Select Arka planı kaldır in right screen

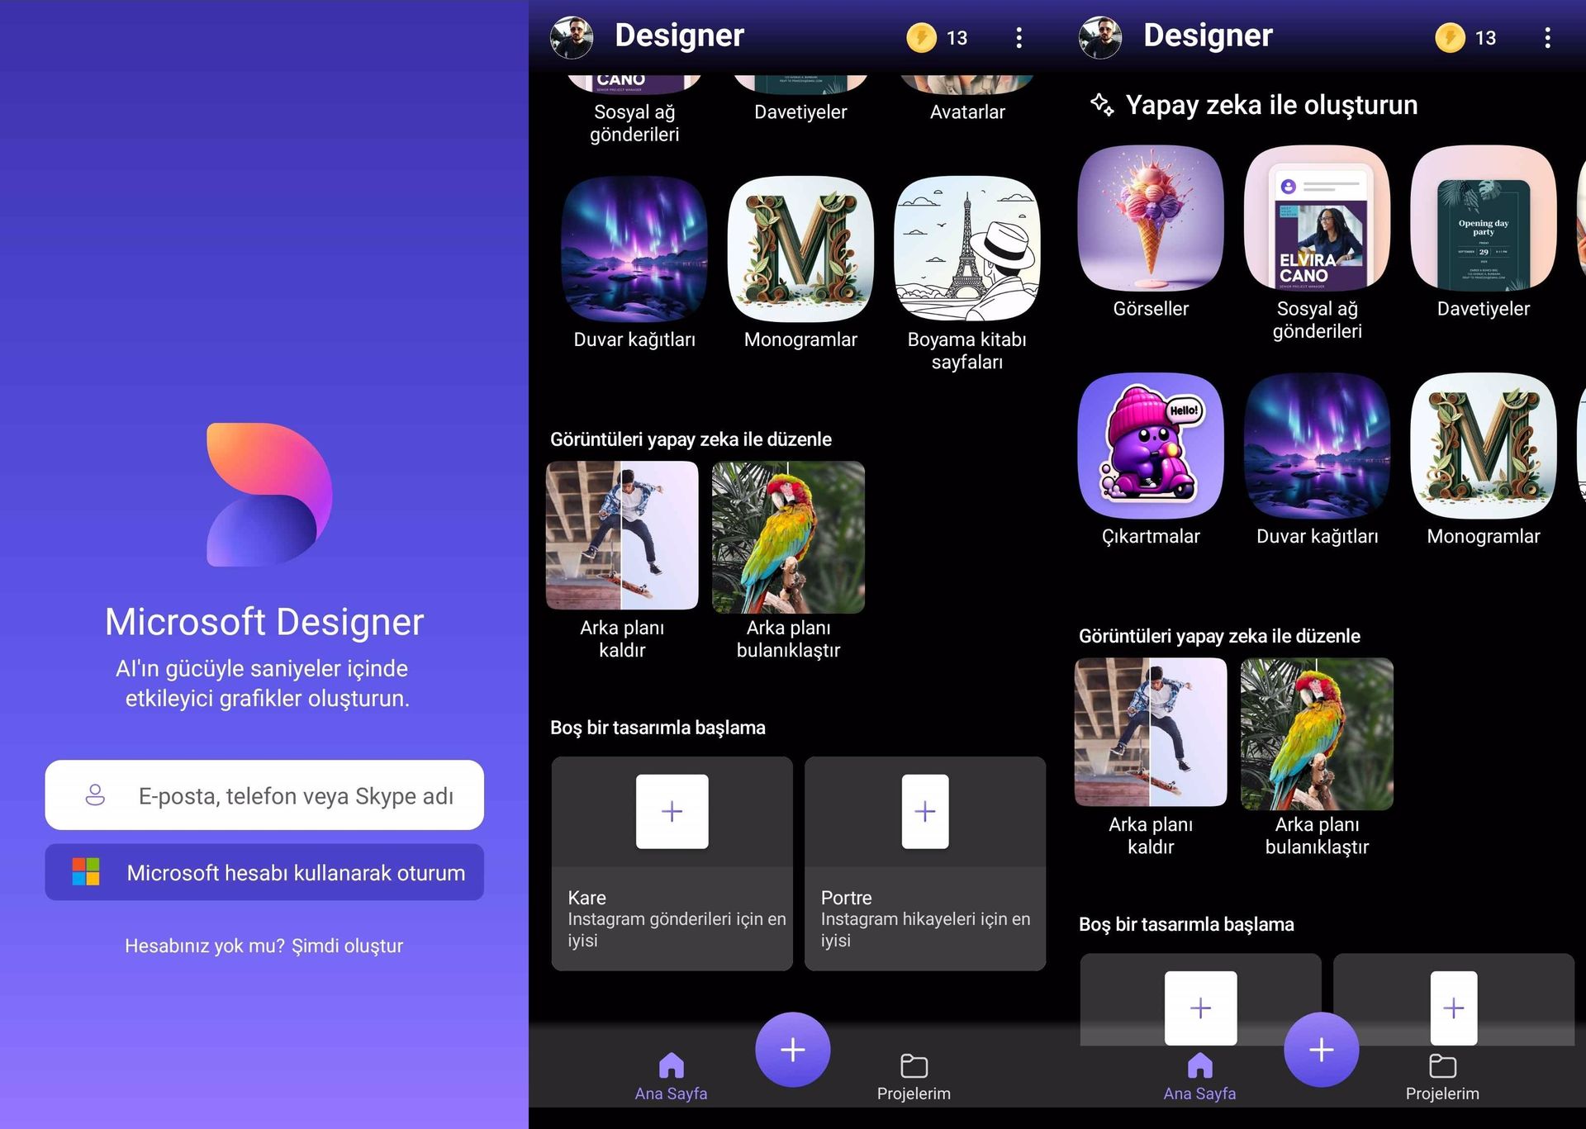click(x=1151, y=733)
